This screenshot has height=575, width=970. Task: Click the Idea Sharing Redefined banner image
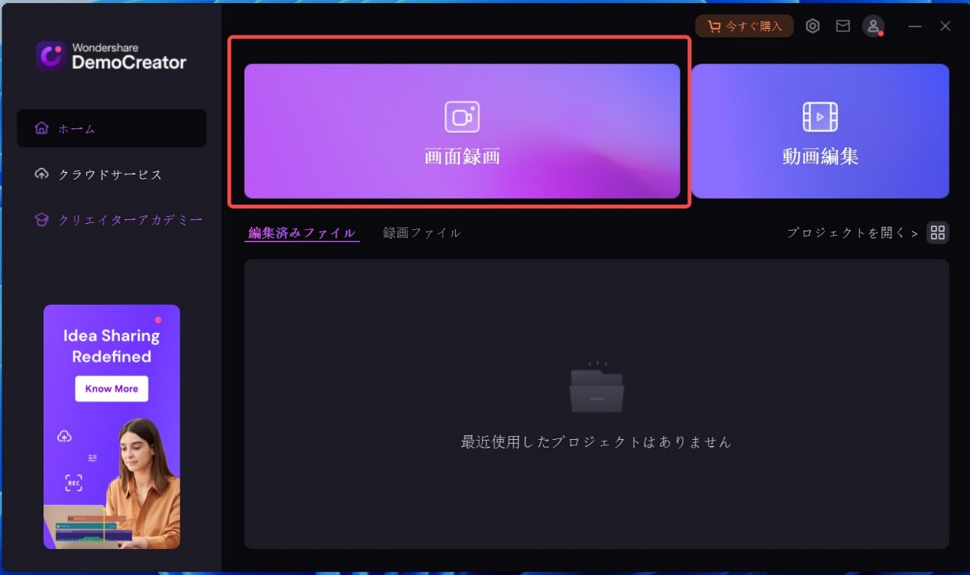112,427
